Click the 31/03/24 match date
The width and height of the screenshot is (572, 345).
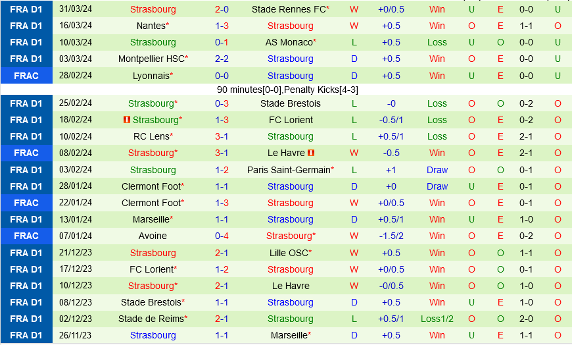pyautogui.click(x=76, y=9)
